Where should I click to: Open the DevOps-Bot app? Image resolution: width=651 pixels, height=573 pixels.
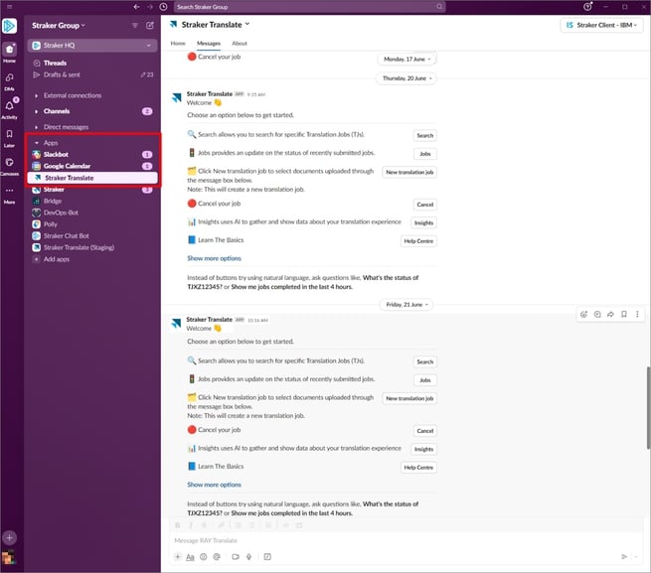click(x=92, y=213)
